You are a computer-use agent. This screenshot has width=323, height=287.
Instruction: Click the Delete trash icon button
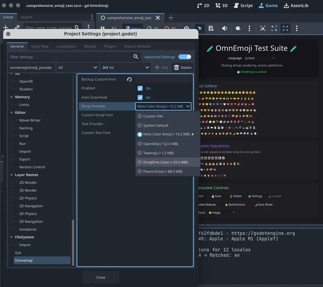click(x=183, y=67)
